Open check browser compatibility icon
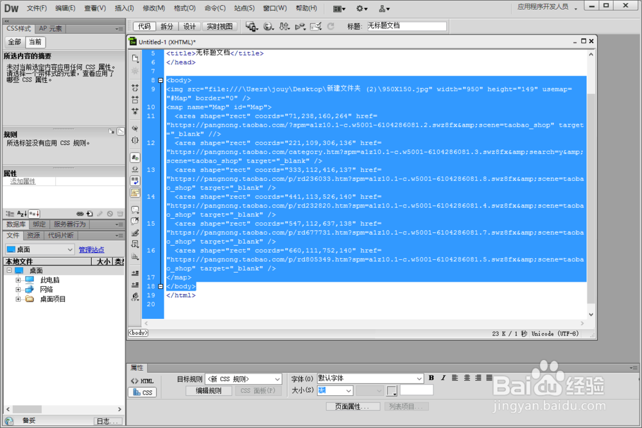The image size is (642, 428). point(300,26)
